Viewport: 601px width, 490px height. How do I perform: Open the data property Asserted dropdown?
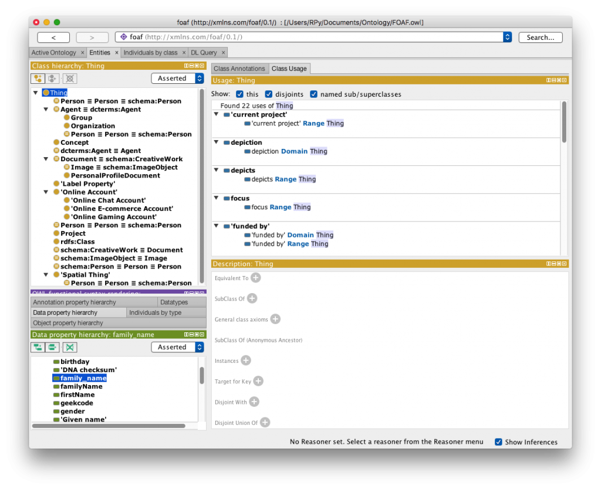(177, 347)
